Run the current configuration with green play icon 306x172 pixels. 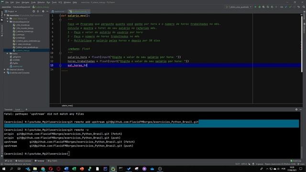(255, 7)
